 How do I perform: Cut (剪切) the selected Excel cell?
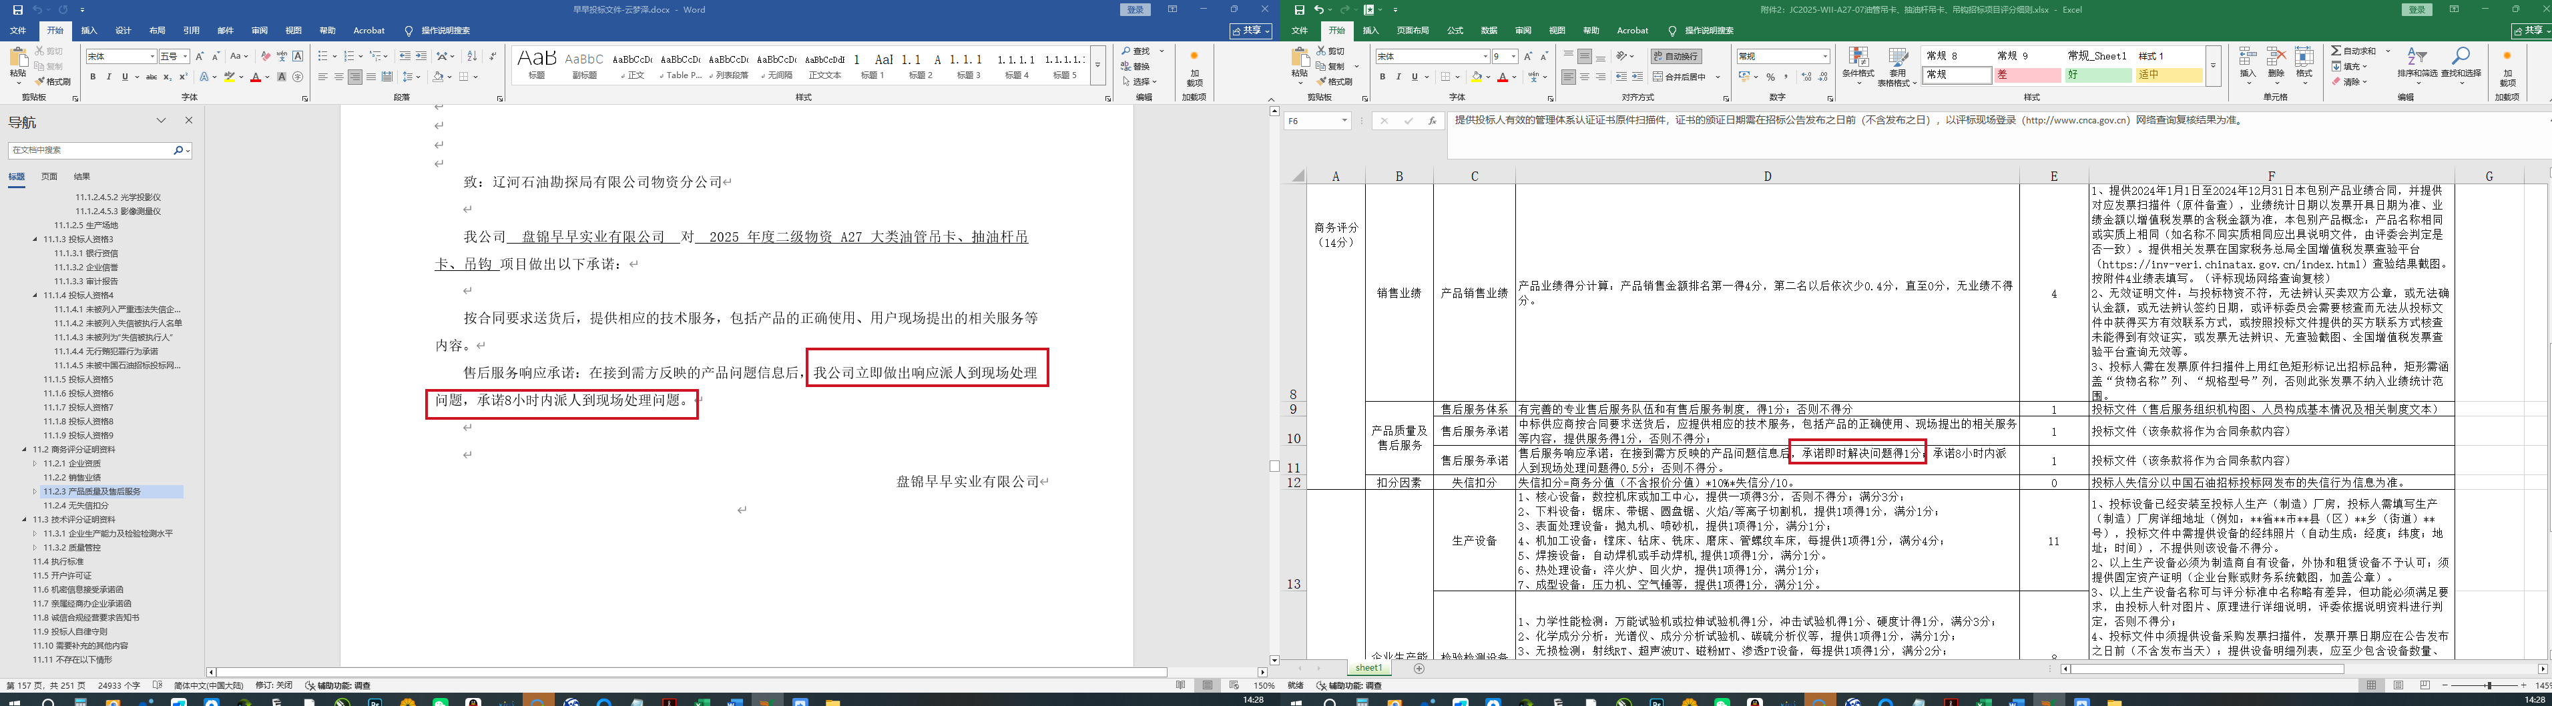point(1330,51)
